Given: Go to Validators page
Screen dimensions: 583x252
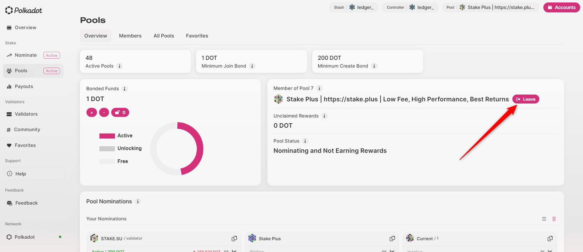Looking at the screenshot, I should point(33,114).
